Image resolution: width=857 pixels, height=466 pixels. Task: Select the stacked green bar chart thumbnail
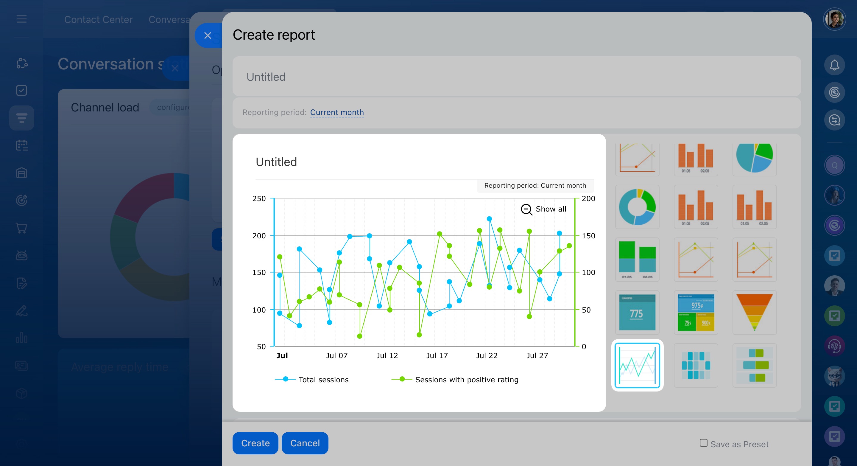[637, 260]
